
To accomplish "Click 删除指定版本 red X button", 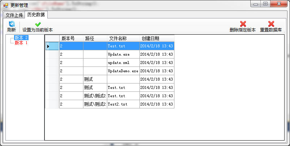I will (243, 27).
